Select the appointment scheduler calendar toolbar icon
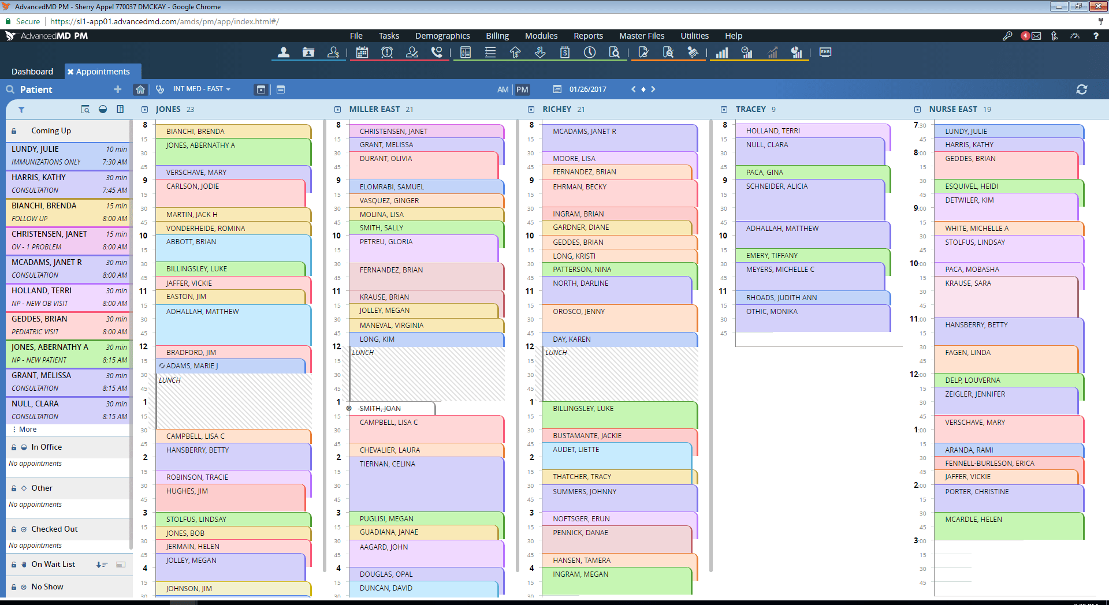Image resolution: width=1109 pixels, height=605 pixels. (x=362, y=53)
